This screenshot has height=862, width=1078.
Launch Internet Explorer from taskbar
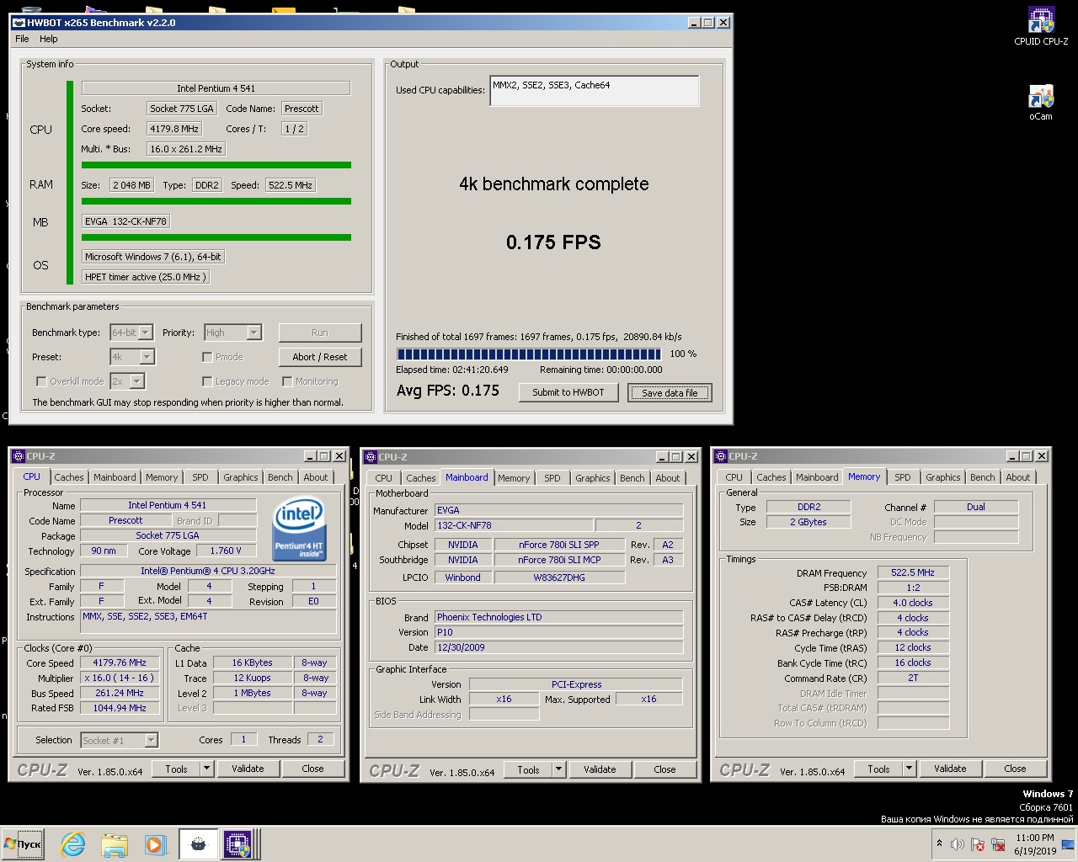(73, 843)
